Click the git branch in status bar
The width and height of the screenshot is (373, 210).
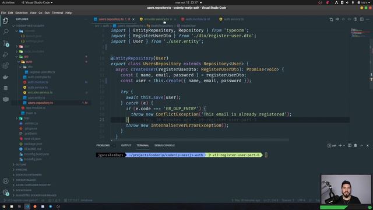click(21, 201)
